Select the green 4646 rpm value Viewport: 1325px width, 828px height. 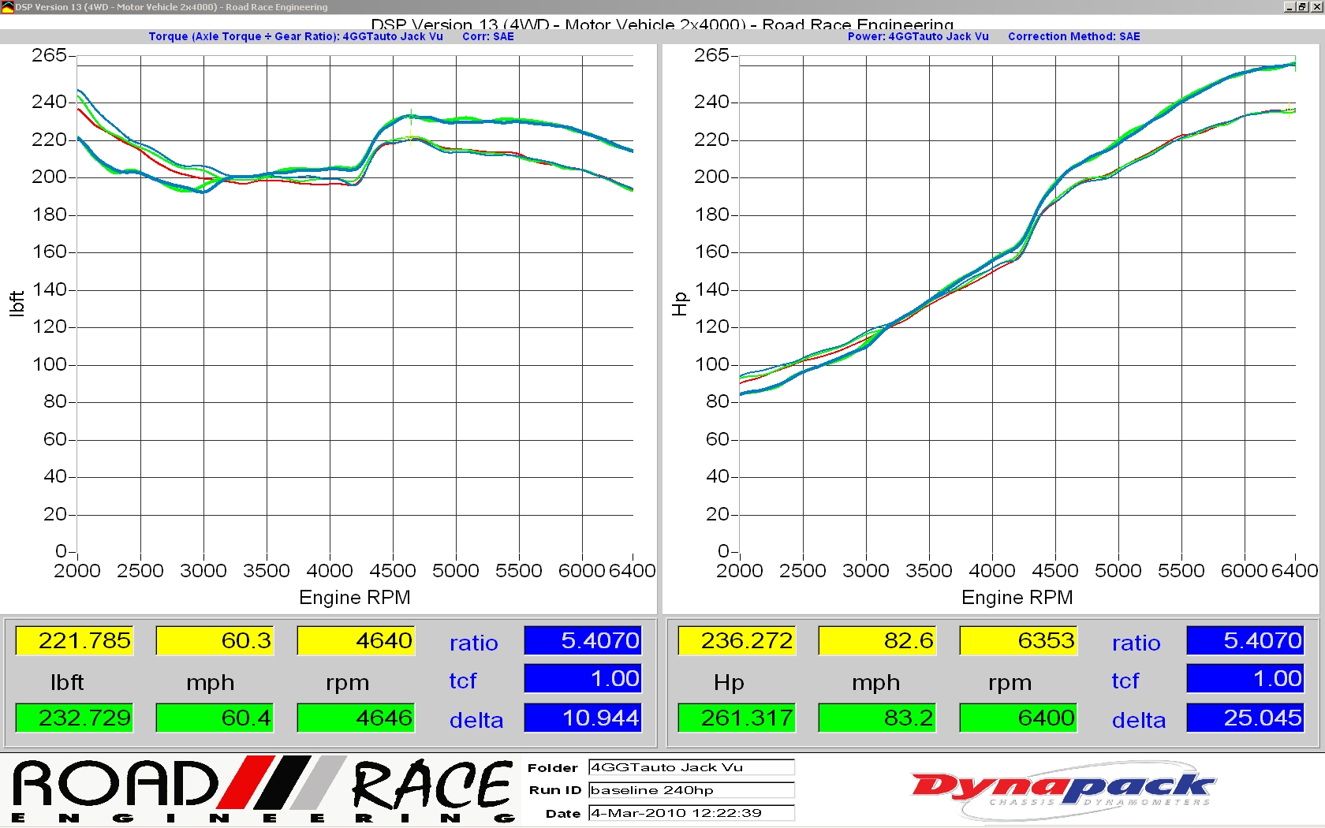coord(356,718)
